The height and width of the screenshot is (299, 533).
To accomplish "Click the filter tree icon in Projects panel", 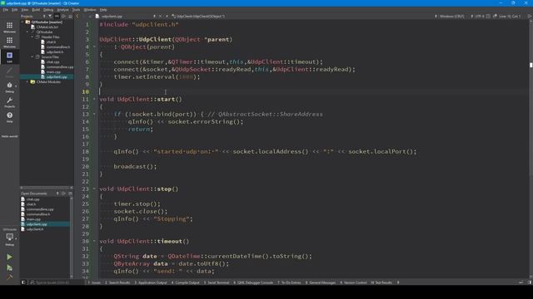I will [x=50, y=17].
